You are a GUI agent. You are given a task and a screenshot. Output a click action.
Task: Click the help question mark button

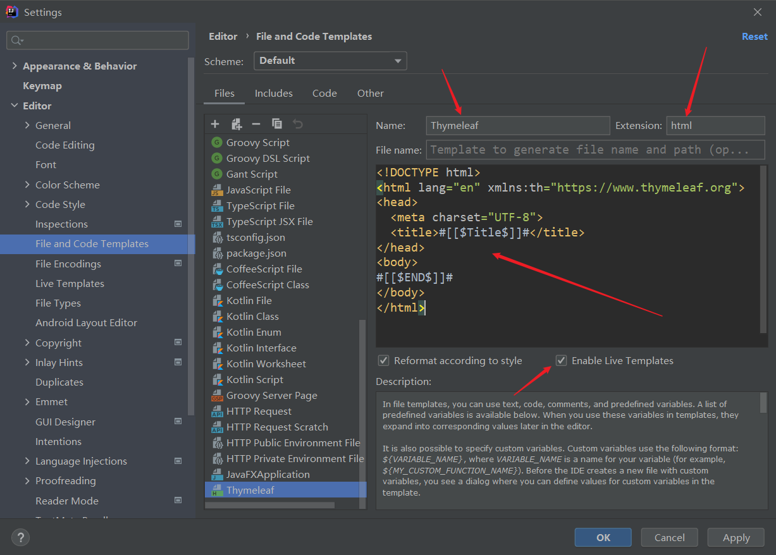pos(21,537)
